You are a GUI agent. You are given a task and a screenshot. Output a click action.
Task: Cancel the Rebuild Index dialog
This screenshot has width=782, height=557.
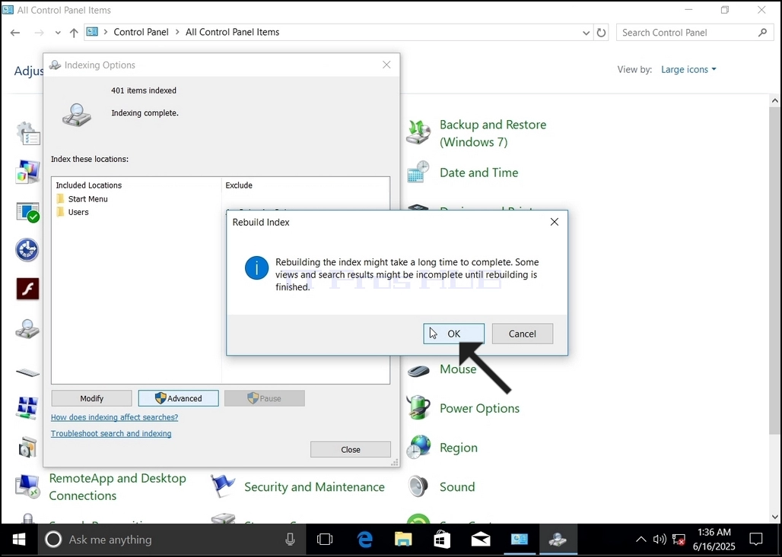pos(522,334)
